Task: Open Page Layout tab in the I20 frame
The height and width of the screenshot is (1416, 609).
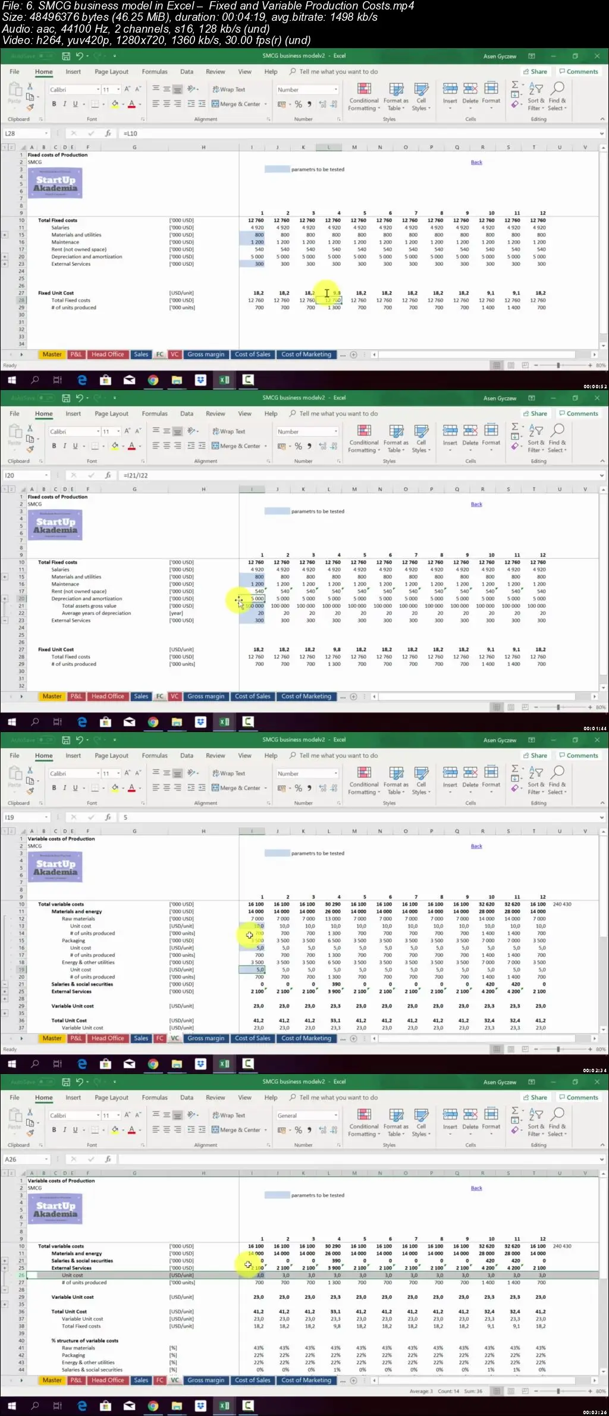Action: 111,413
